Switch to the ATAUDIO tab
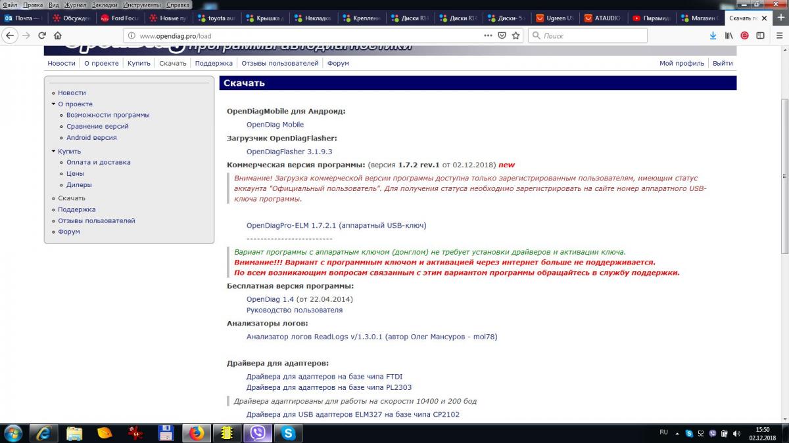The width and height of the screenshot is (789, 443). [603, 18]
